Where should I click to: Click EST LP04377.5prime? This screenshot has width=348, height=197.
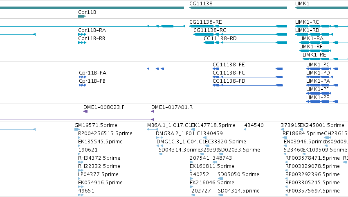98,174
